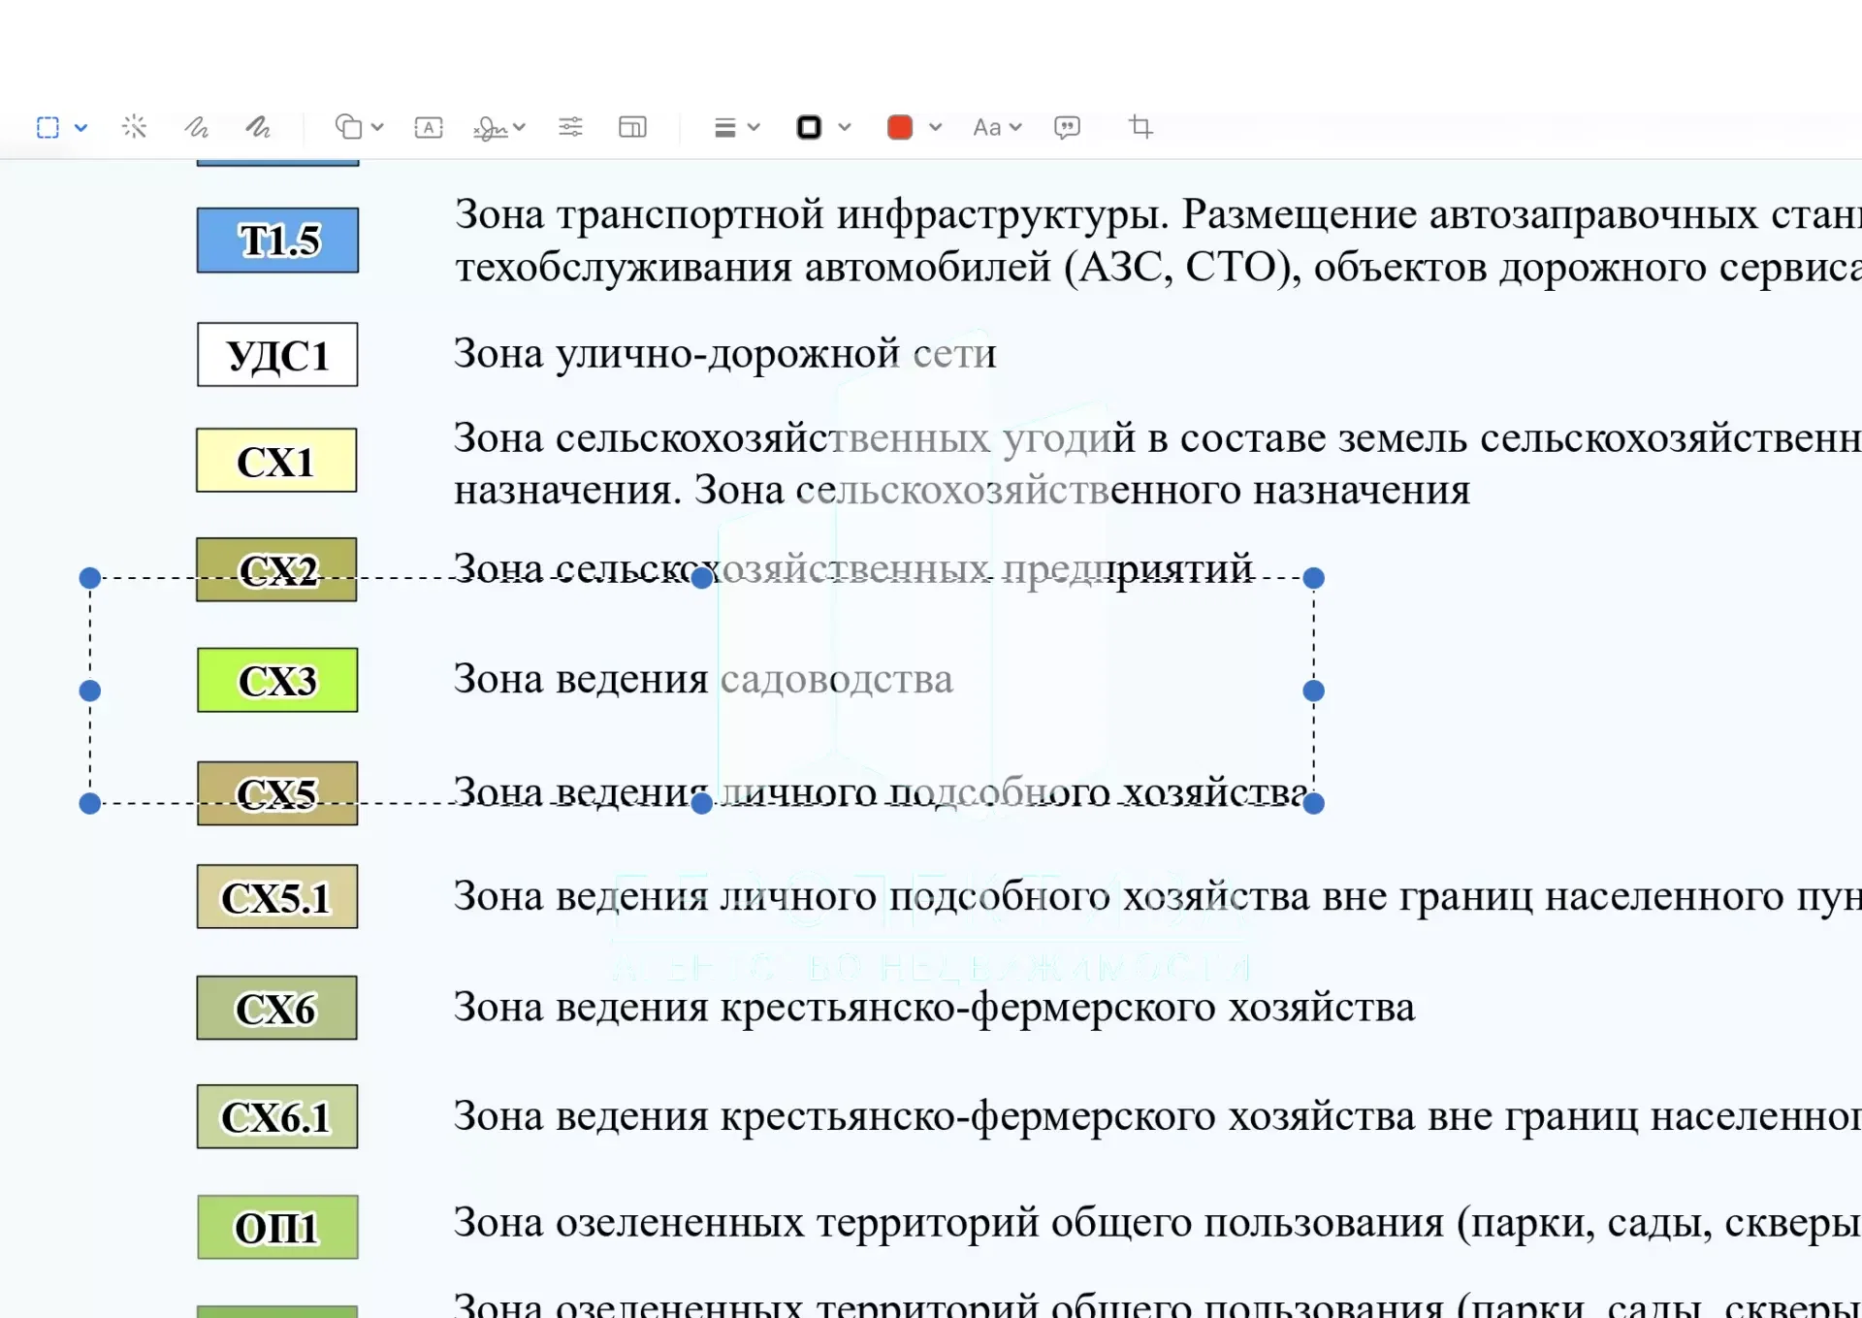Expand the Shapes dropdown arrow

coord(378,127)
